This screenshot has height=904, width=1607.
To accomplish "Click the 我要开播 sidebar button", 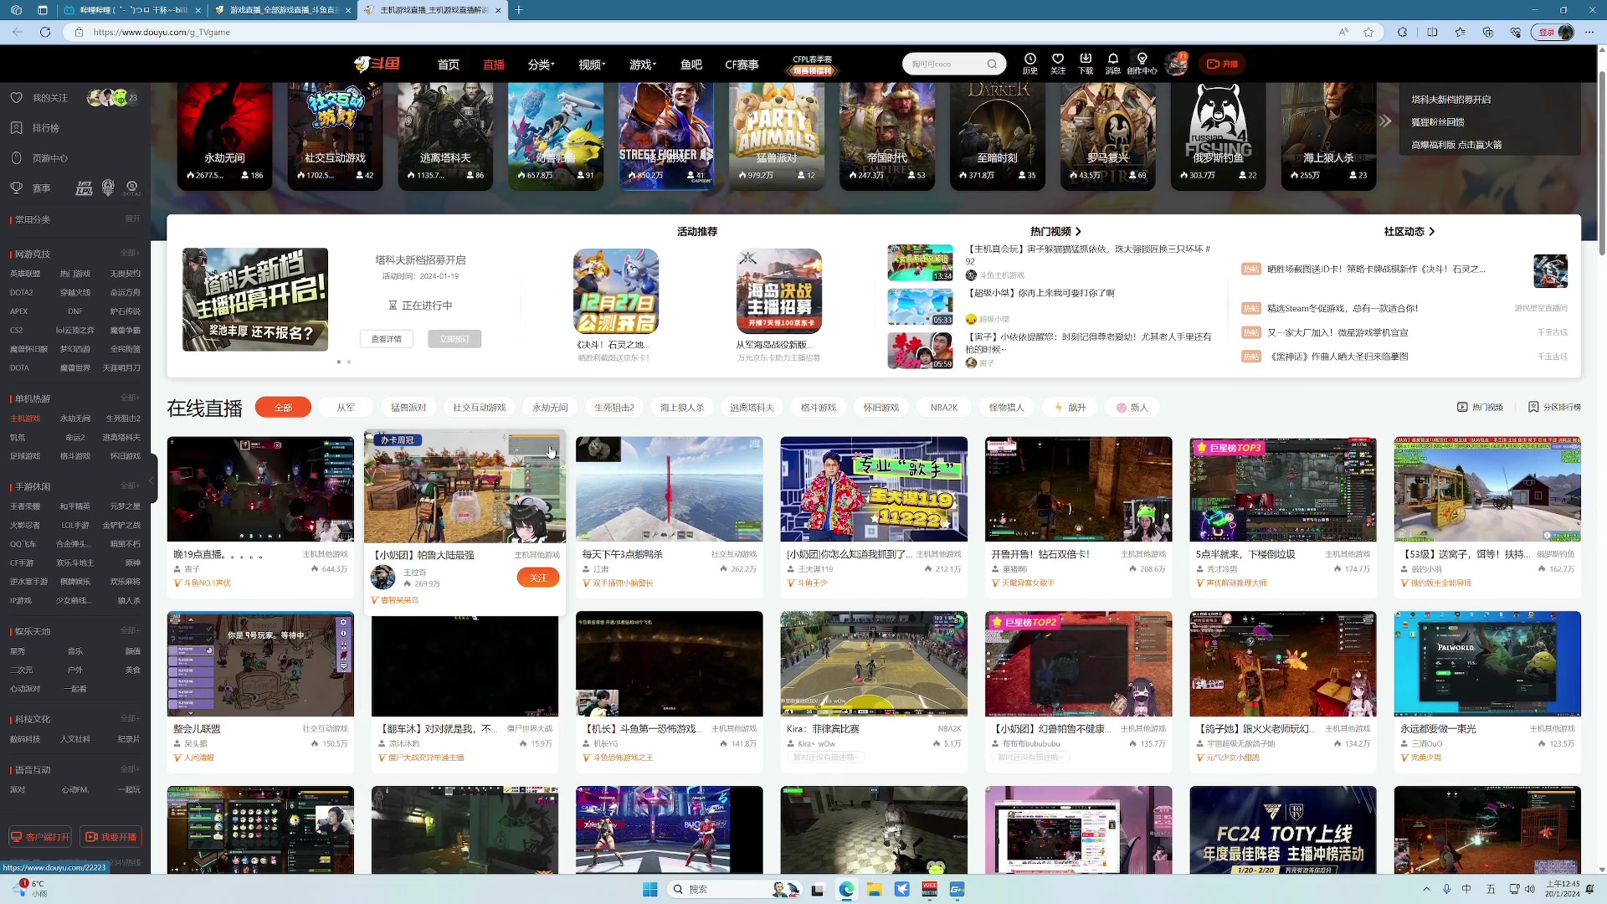I will pyautogui.click(x=111, y=836).
